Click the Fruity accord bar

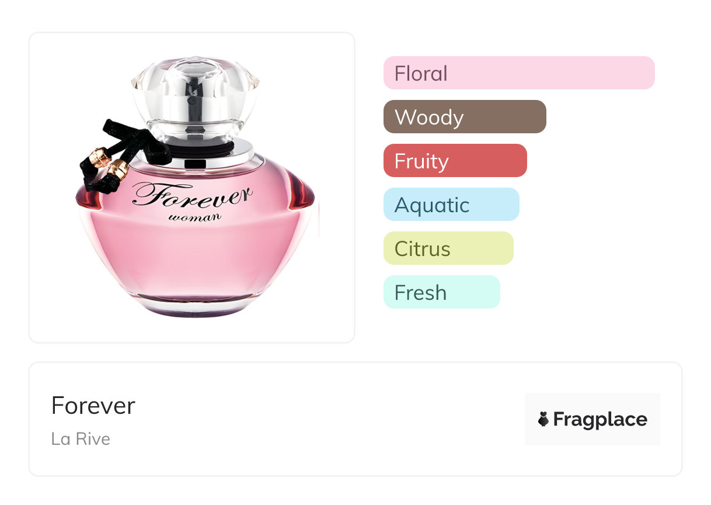pos(455,161)
